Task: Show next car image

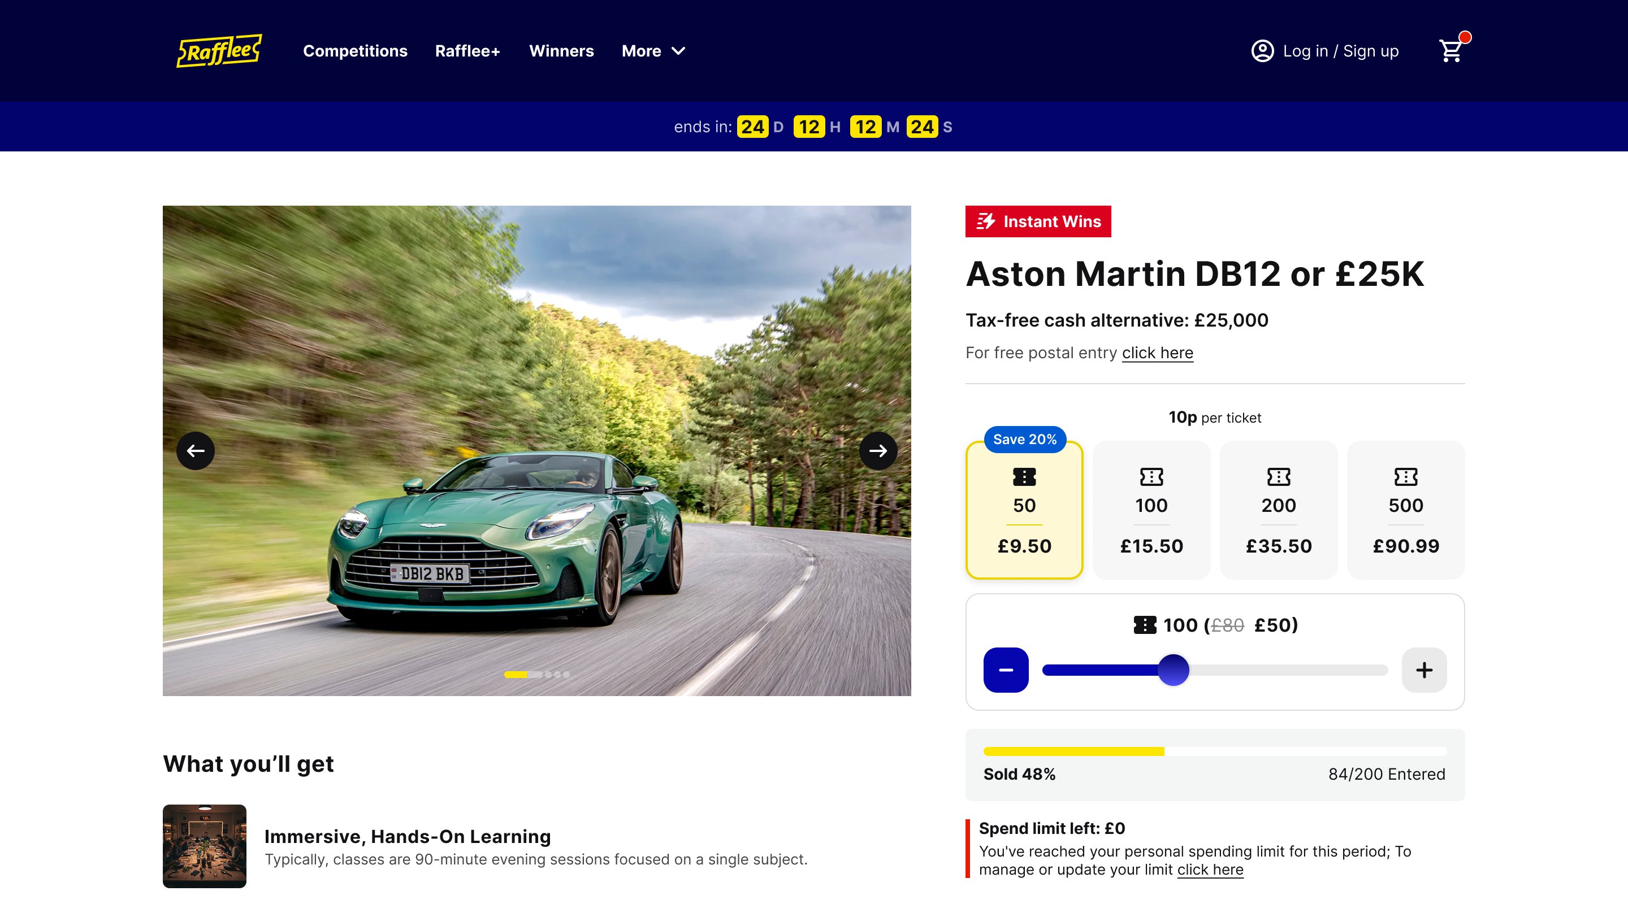Action: point(878,450)
